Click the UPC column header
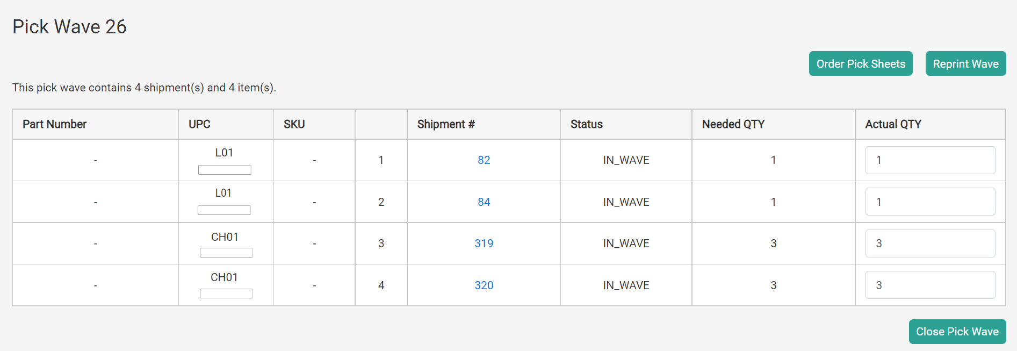The width and height of the screenshot is (1017, 351). coord(199,124)
